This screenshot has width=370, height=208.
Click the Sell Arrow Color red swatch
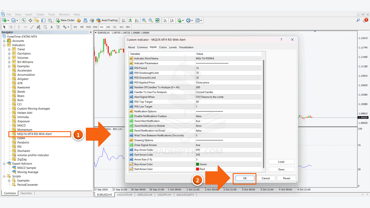[197, 169]
